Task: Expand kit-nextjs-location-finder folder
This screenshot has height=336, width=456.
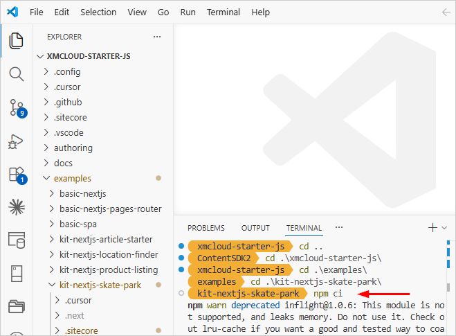Action: tap(103, 254)
